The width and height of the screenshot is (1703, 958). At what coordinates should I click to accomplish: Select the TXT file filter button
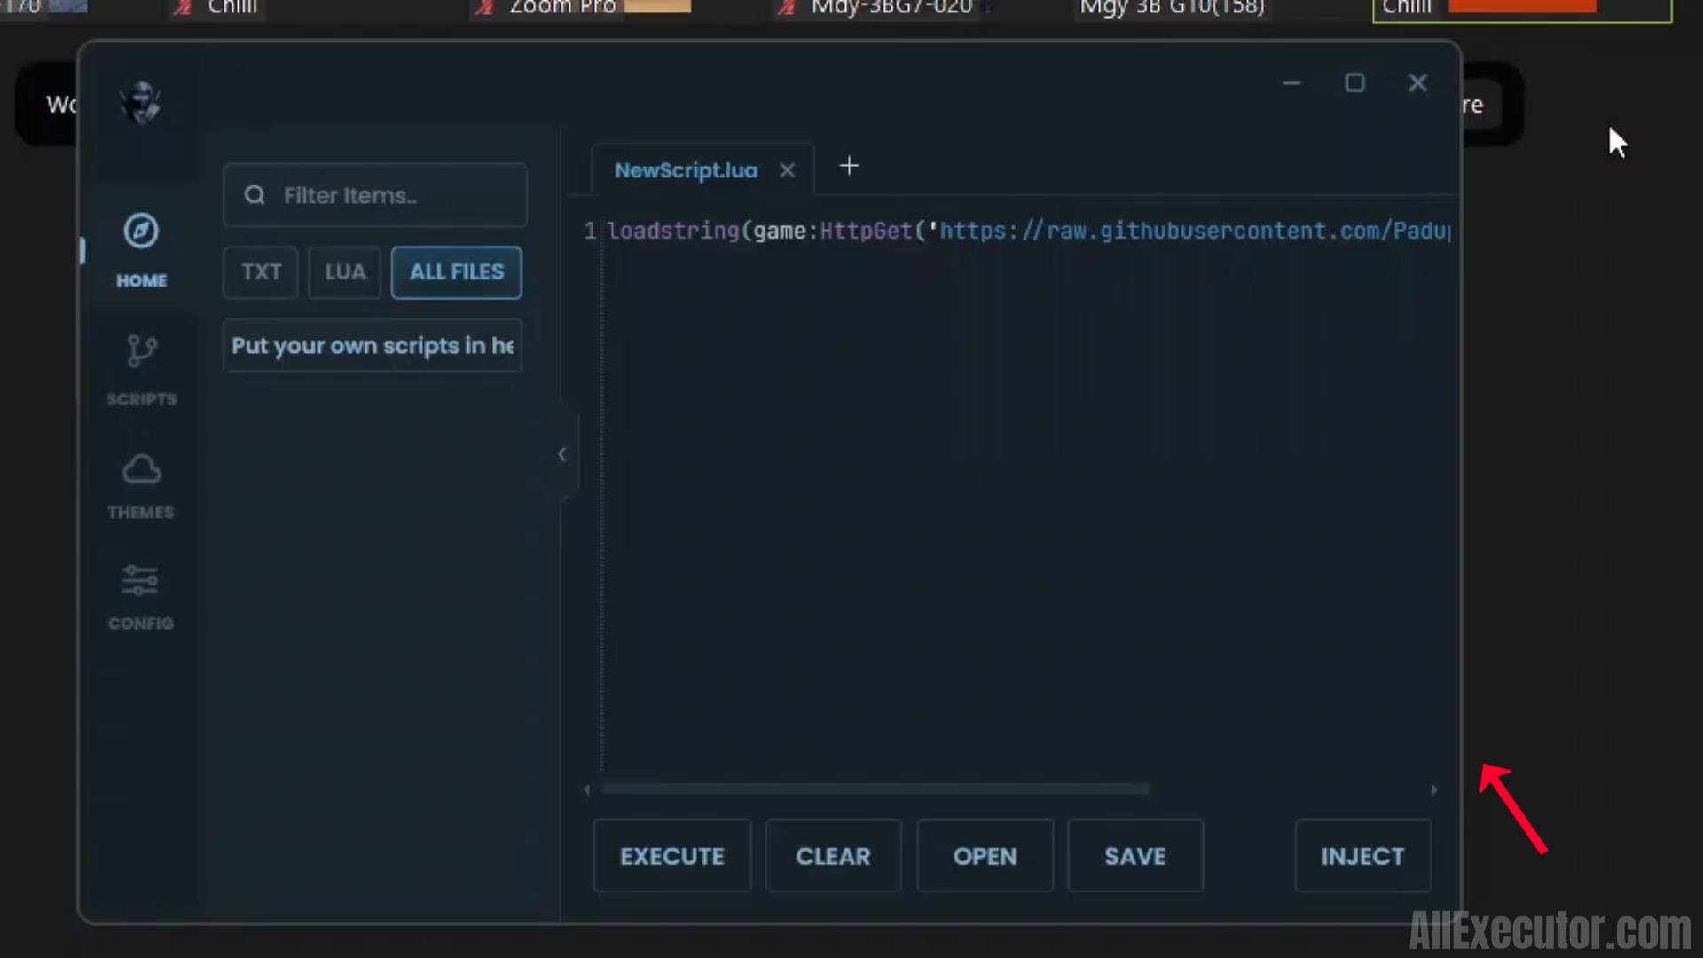click(x=260, y=271)
